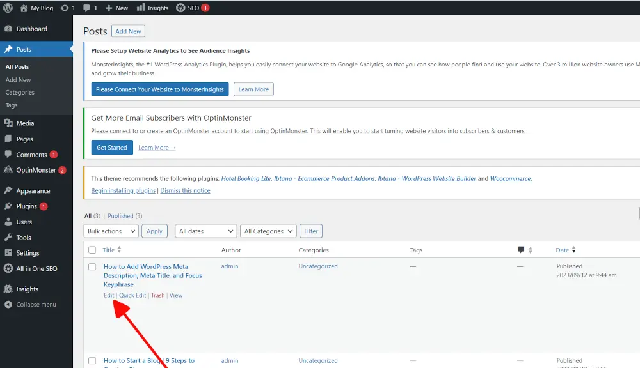Click the All in One SEO icon
The image size is (640, 368).
8,268
